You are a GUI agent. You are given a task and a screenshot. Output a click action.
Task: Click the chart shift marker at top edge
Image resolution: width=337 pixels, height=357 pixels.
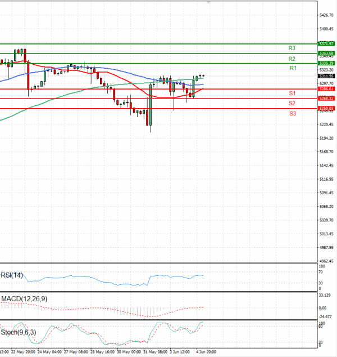tap(208, 2)
